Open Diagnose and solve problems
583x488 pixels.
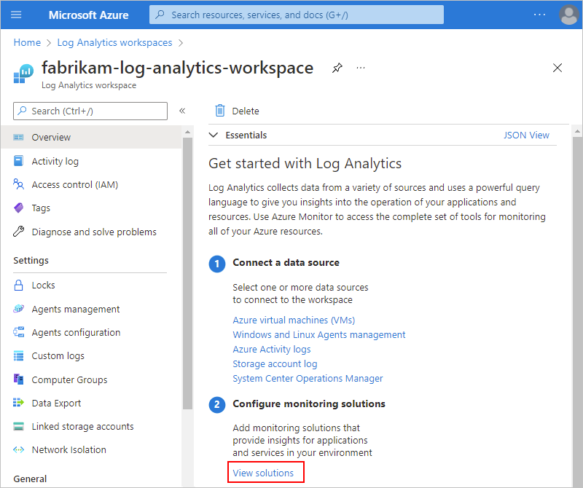(x=93, y=232)
